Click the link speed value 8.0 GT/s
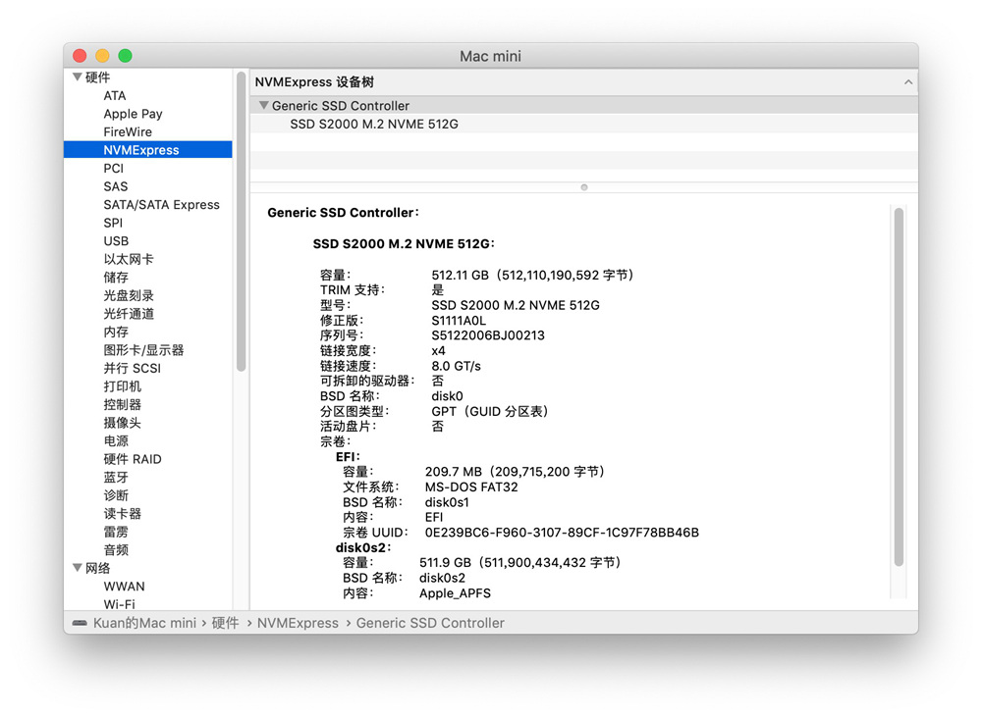 (x=456, y=366)
